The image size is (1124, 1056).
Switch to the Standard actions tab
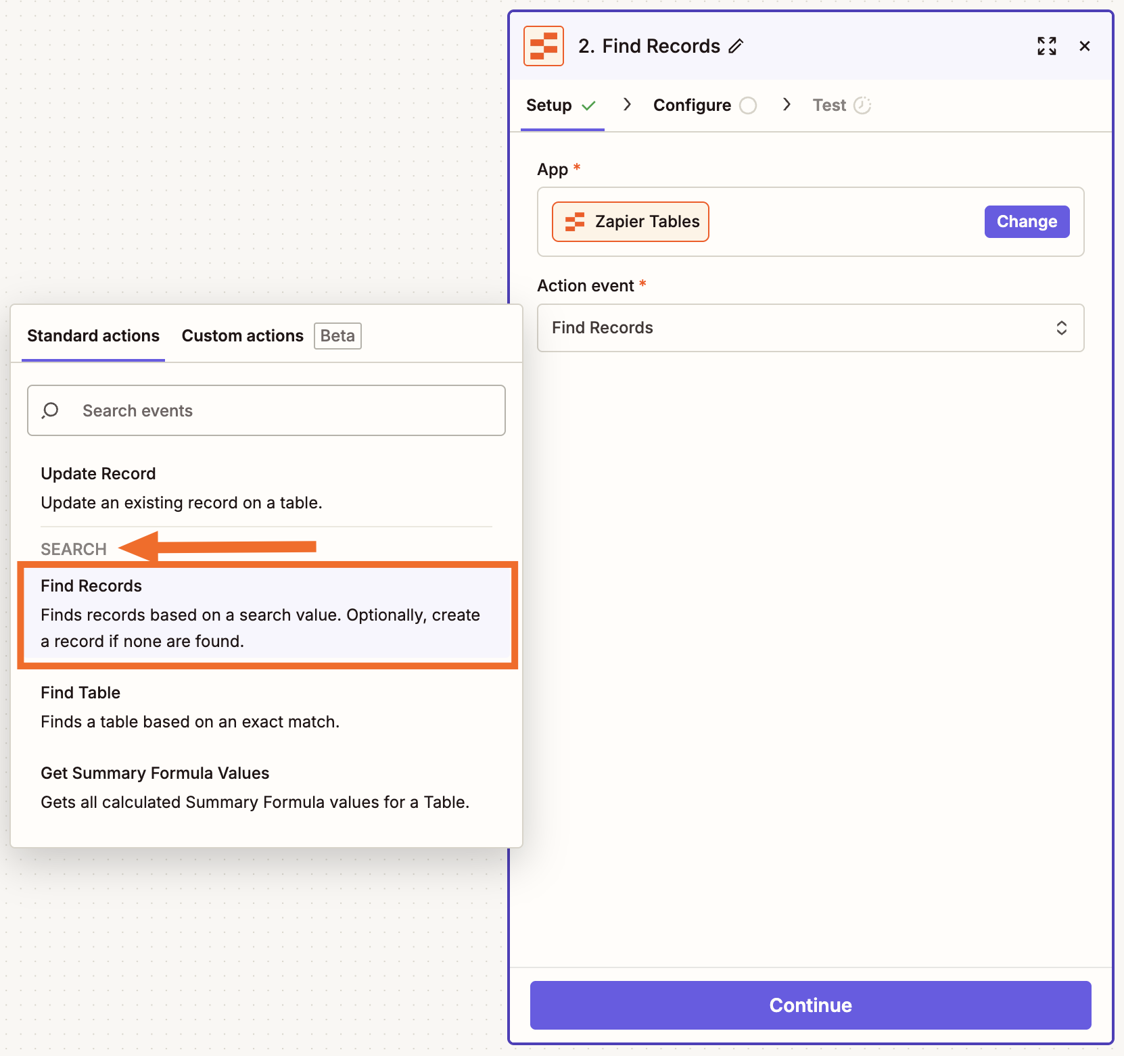[x=93, y=335]
